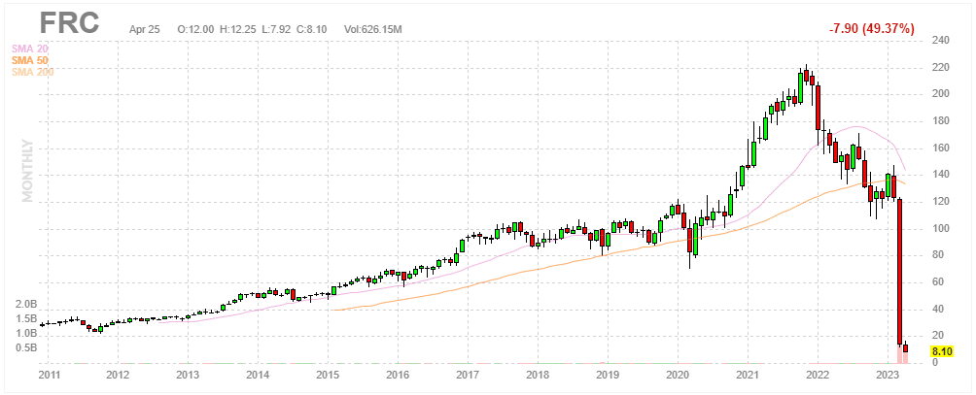Click the long red crash candle in 2023
976x395 pixels.
click(899, 272)
